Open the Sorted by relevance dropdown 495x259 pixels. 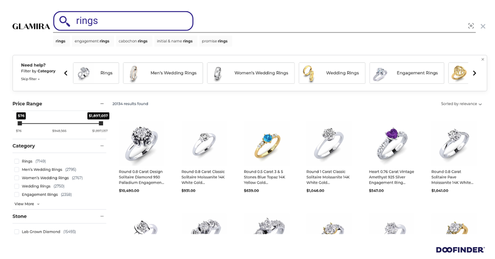click(x=461, y=104)
